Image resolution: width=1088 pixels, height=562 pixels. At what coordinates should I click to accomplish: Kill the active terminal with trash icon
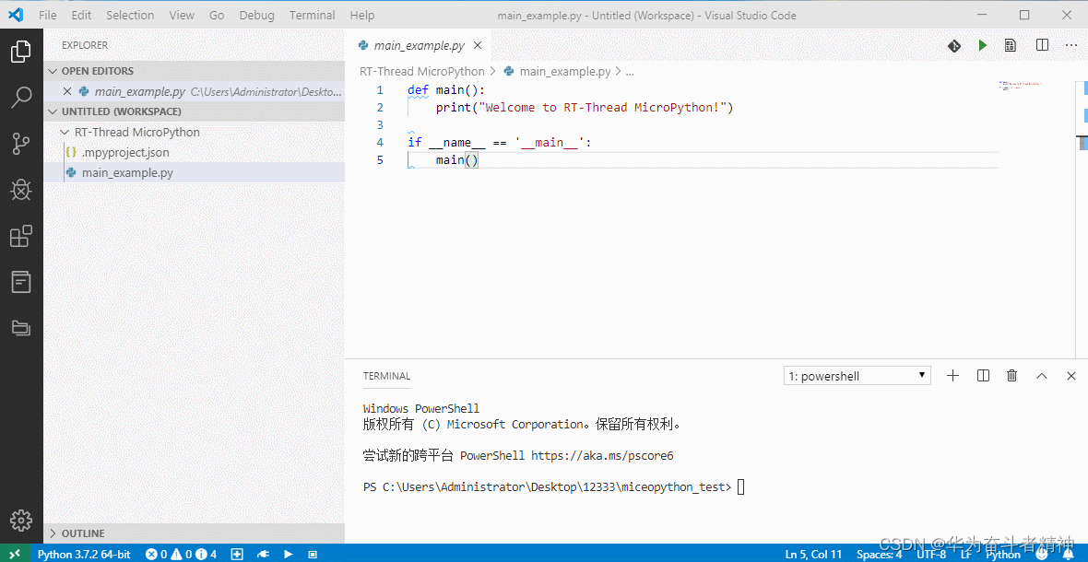coord(1011,375)
